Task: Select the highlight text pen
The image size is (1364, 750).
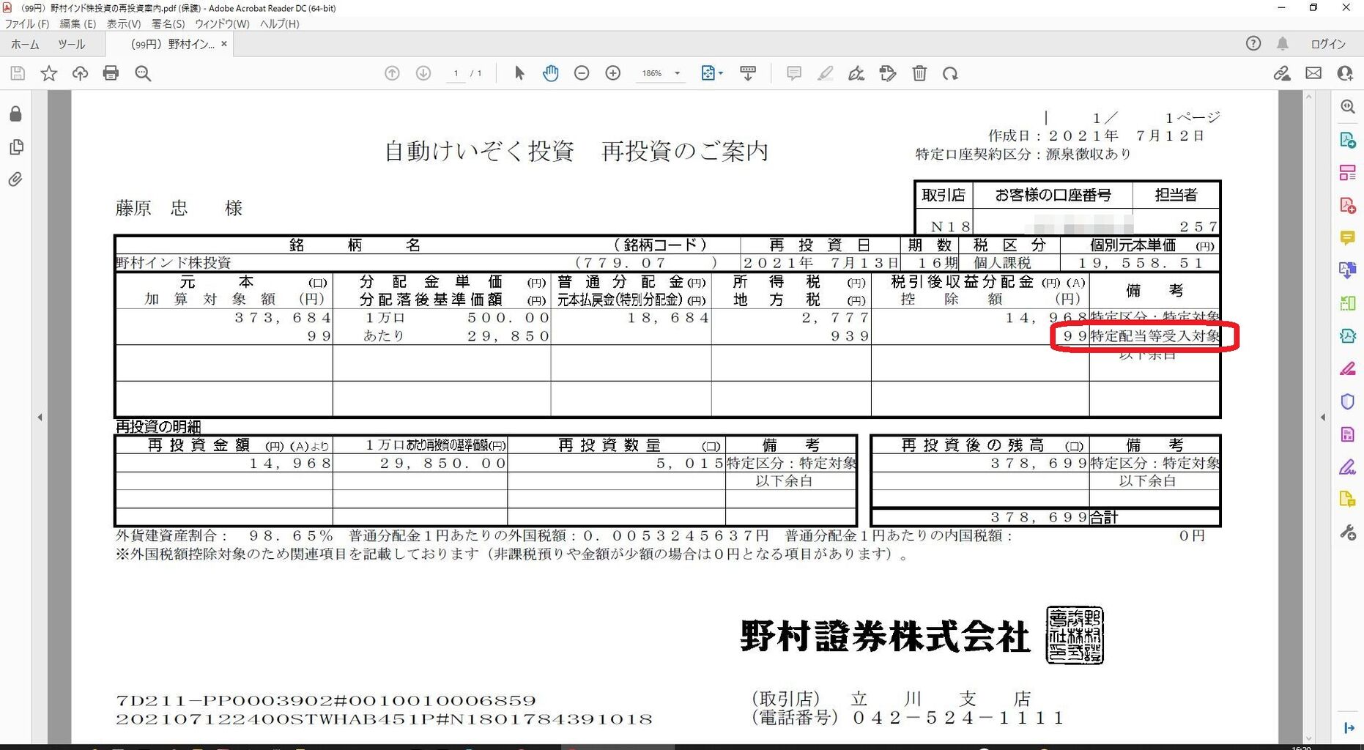Action: tap(825, 73)
